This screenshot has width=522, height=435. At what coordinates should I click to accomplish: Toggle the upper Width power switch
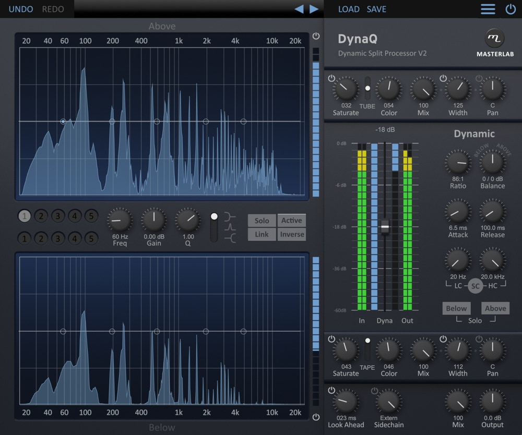pyautogui.click(x=443, y=78)
